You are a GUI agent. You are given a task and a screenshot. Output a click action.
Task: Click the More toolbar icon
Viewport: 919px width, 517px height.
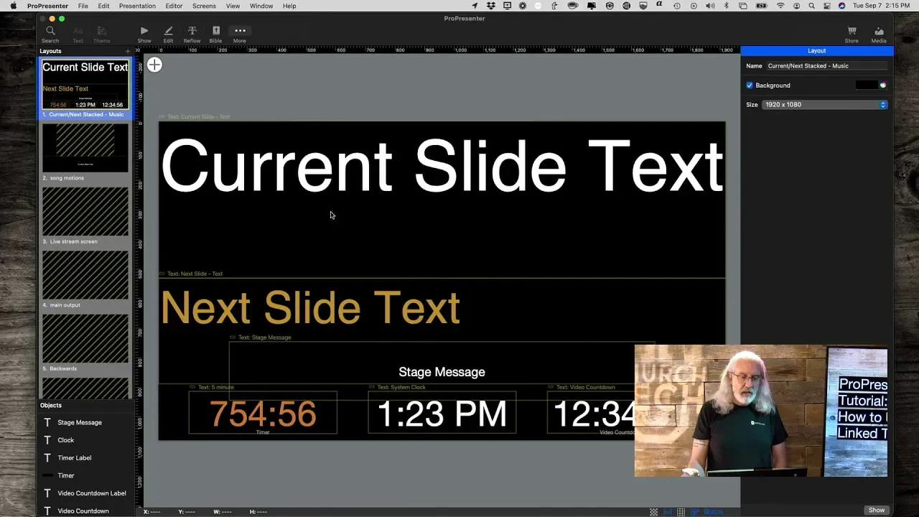pos(240,32)
